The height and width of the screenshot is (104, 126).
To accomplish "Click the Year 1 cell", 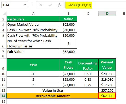I will [33, 74].
